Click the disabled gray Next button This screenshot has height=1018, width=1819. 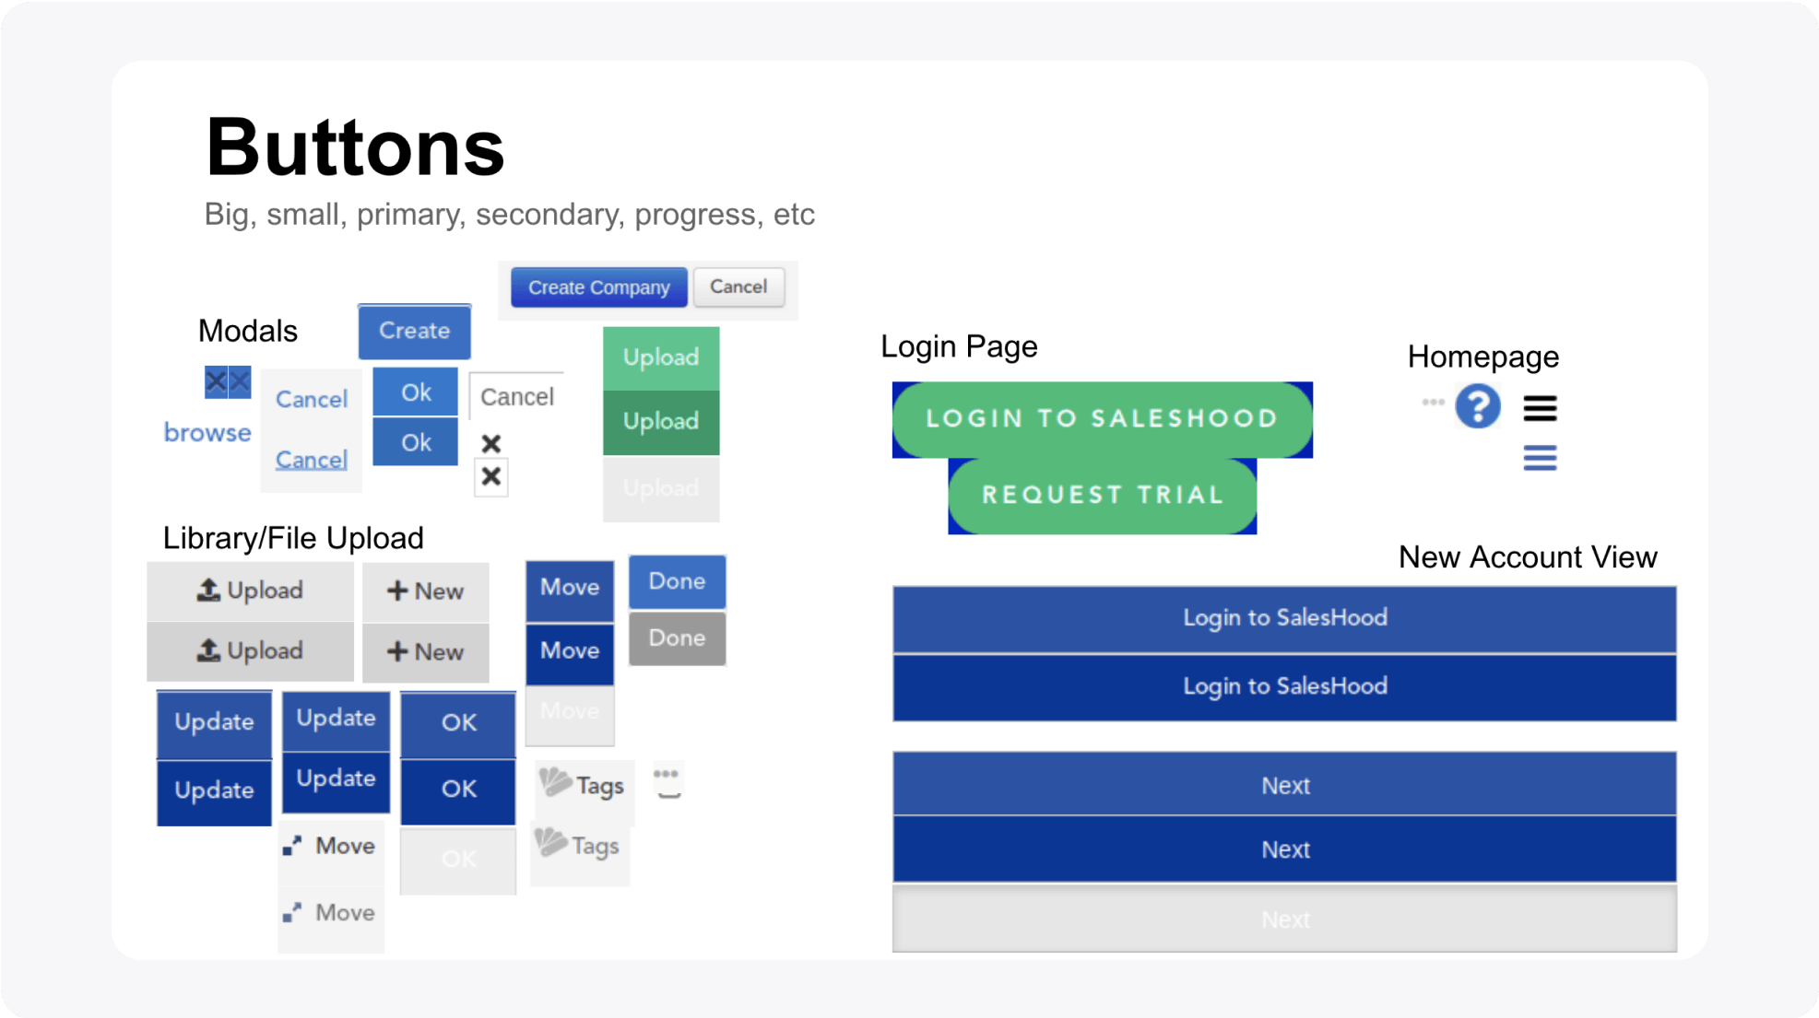pos(1285,919)
